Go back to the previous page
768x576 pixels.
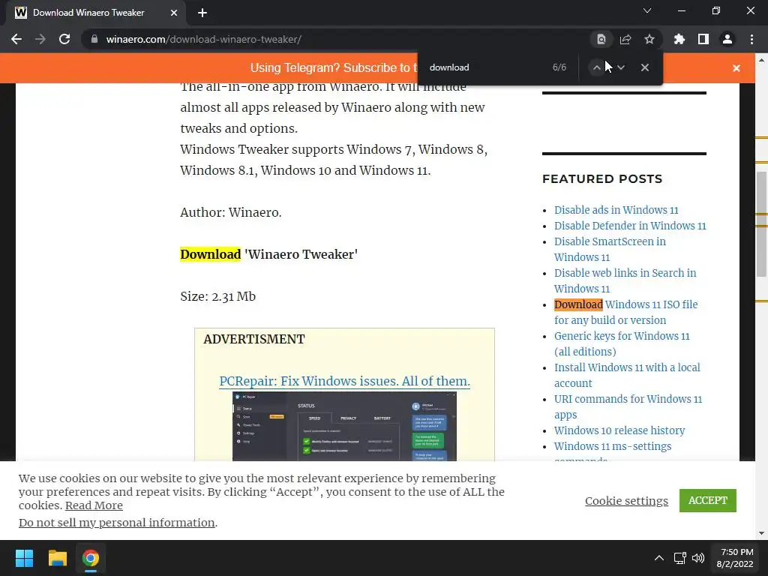tap(16, 39)
